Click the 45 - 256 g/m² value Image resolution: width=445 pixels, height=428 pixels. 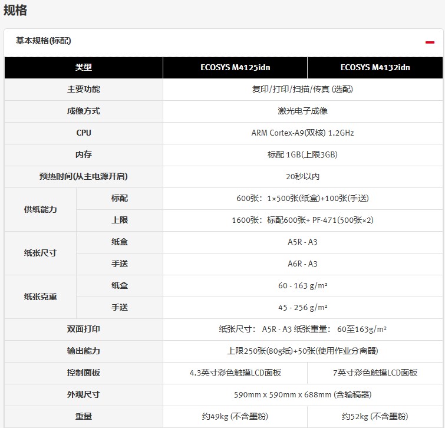pyautogui.click(x=302, y=307)
